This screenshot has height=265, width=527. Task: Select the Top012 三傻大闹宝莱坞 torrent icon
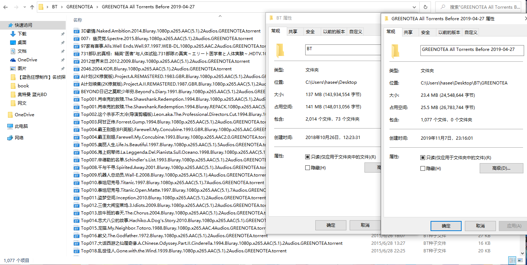[76, 205]
